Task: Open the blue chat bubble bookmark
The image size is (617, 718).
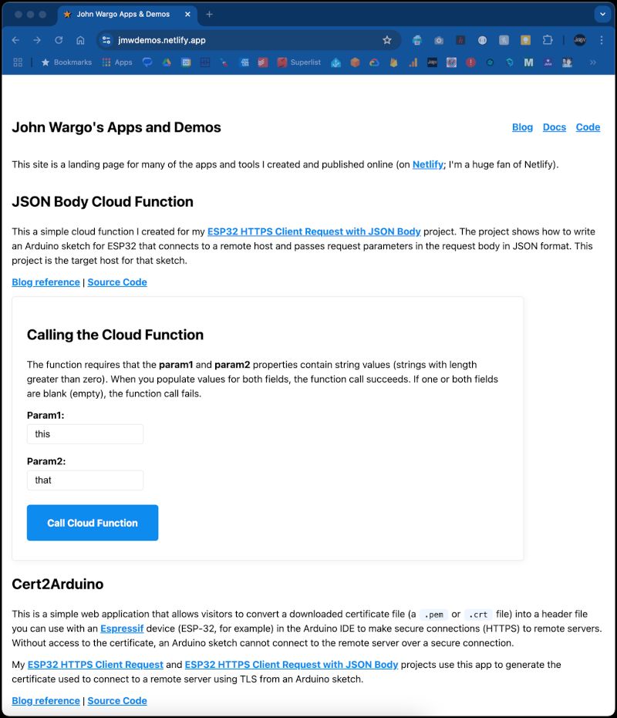Action: tap(147, 62)
